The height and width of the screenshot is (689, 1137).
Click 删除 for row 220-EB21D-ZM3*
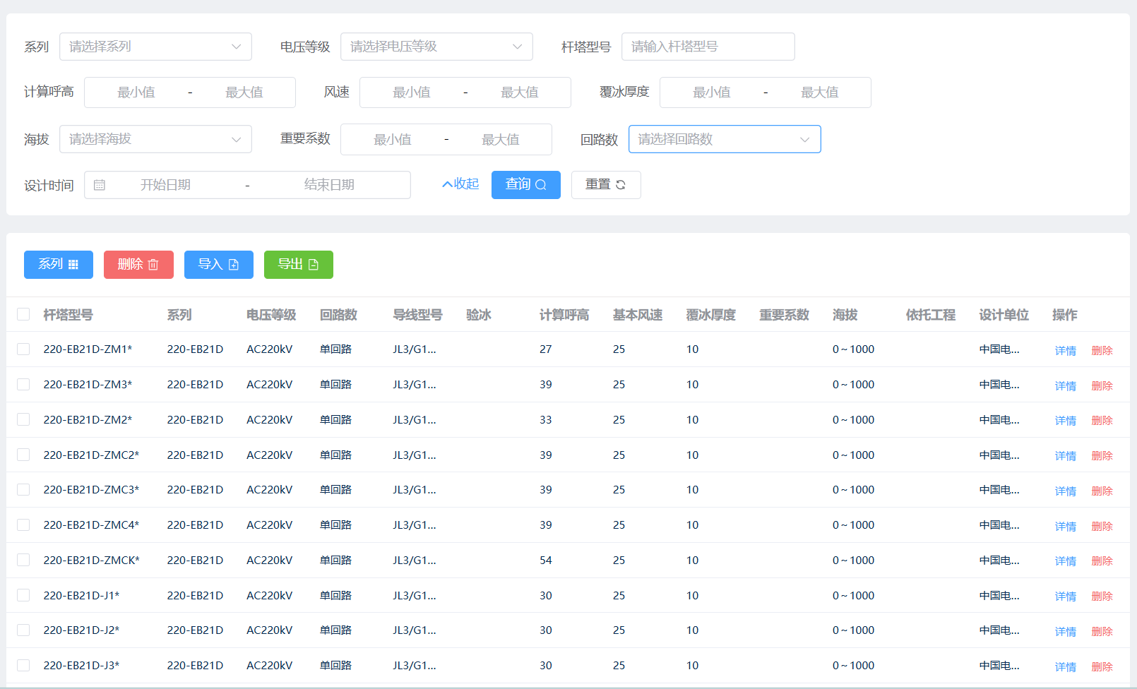tap(1102, 386)
